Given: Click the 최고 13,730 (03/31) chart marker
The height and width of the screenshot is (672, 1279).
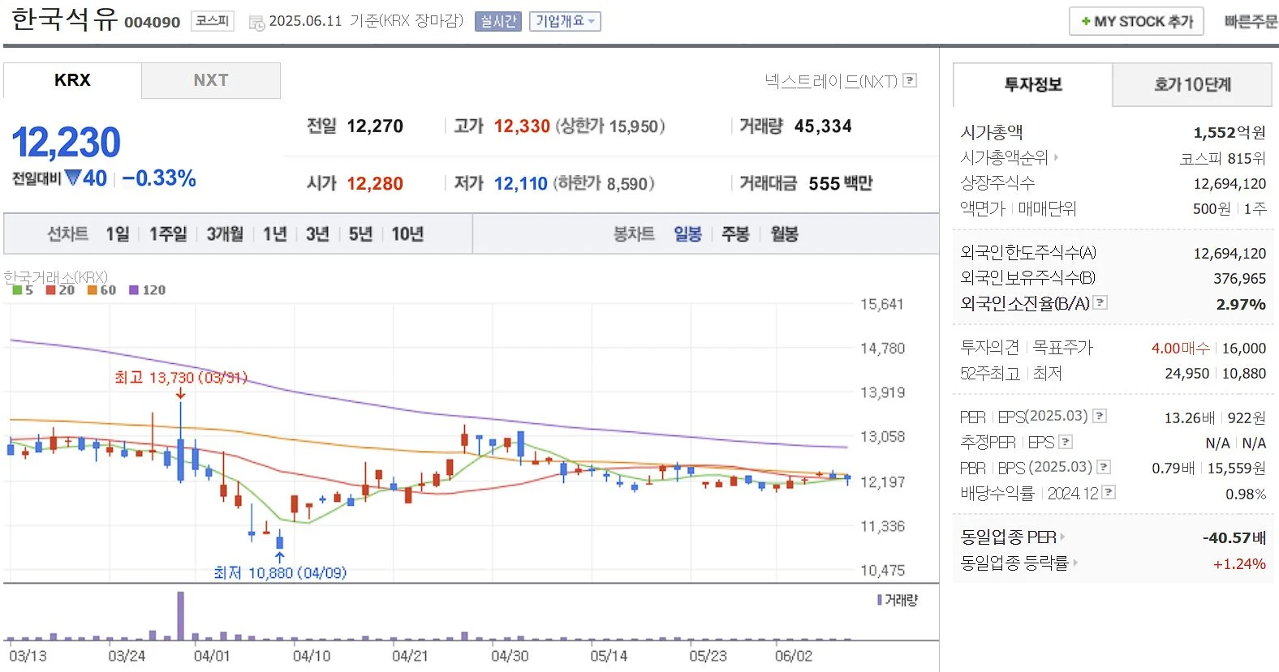Looking at the screenshot, I should (180, 378).
